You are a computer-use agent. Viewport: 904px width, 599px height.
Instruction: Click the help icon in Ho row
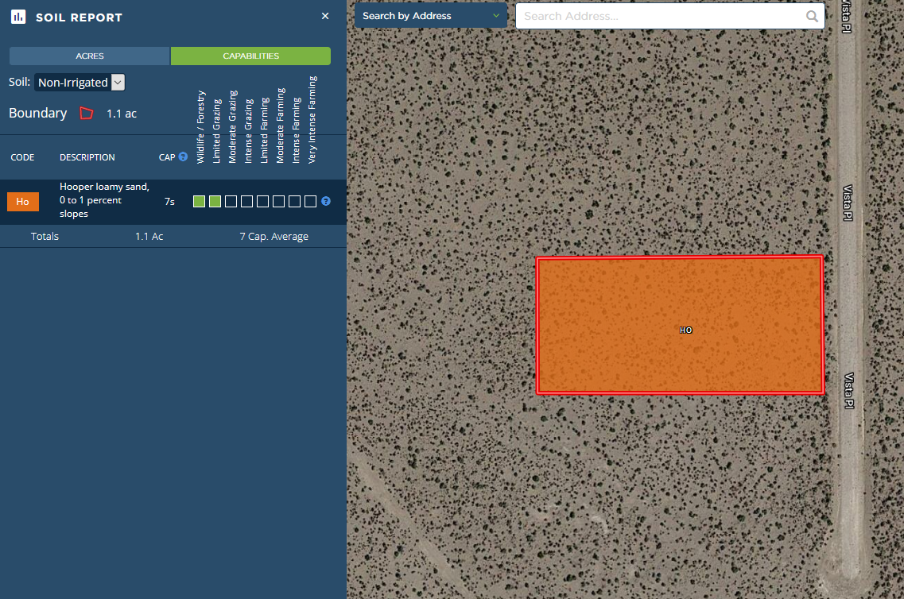(326, 202)
